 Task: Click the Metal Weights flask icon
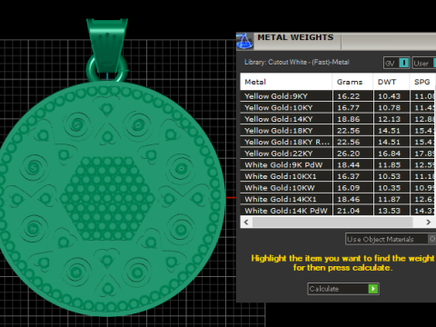click(x=244, y=41)
